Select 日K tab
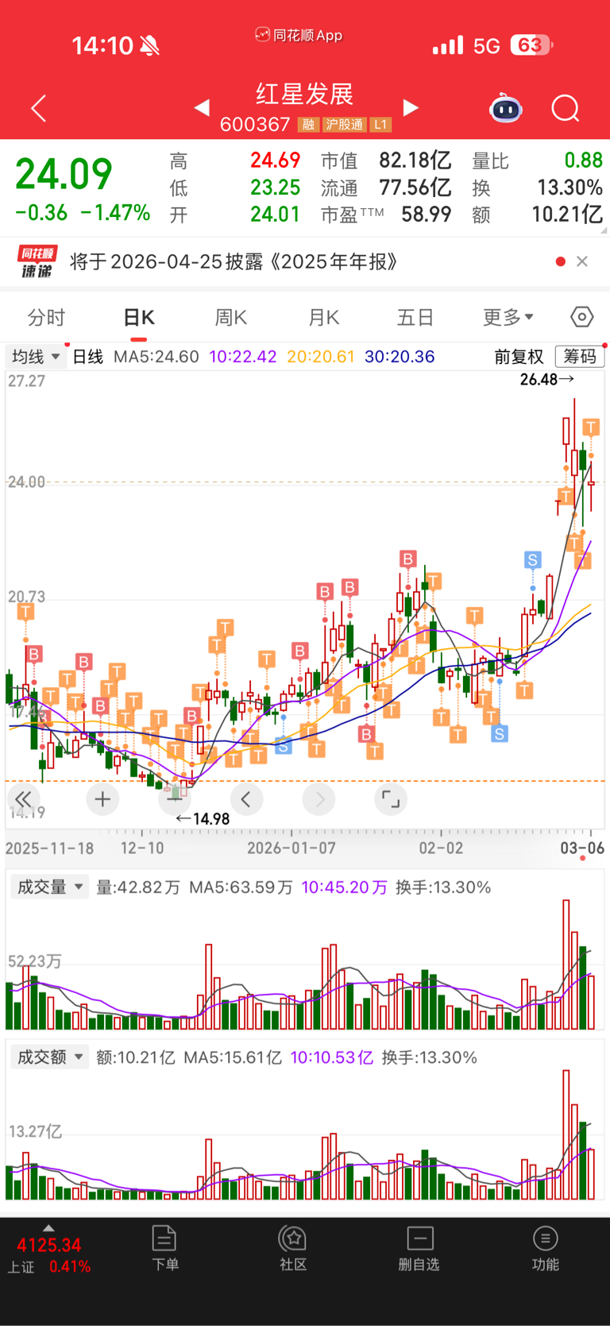 pos(139,318)
